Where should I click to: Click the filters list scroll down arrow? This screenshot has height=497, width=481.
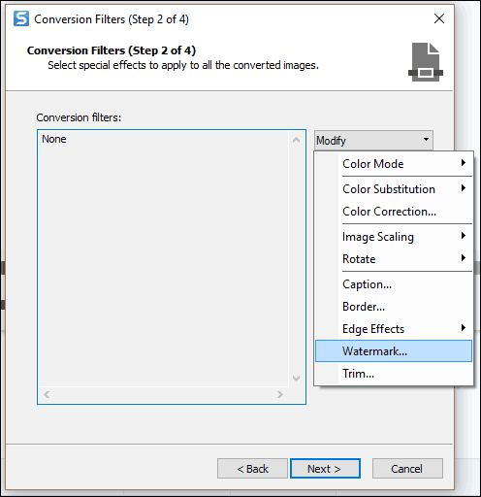point(296,378)
